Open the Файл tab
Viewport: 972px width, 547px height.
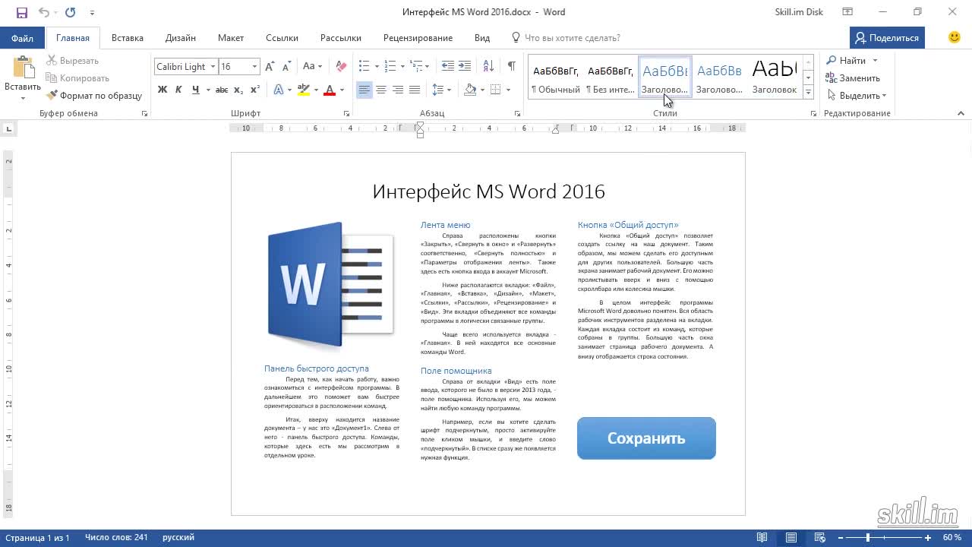(x=22, y=38)
